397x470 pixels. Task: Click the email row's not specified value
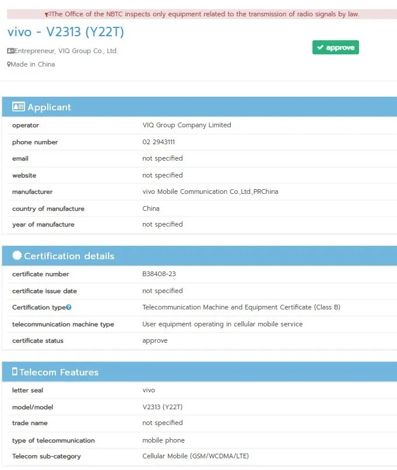click(x=162, y=158)
